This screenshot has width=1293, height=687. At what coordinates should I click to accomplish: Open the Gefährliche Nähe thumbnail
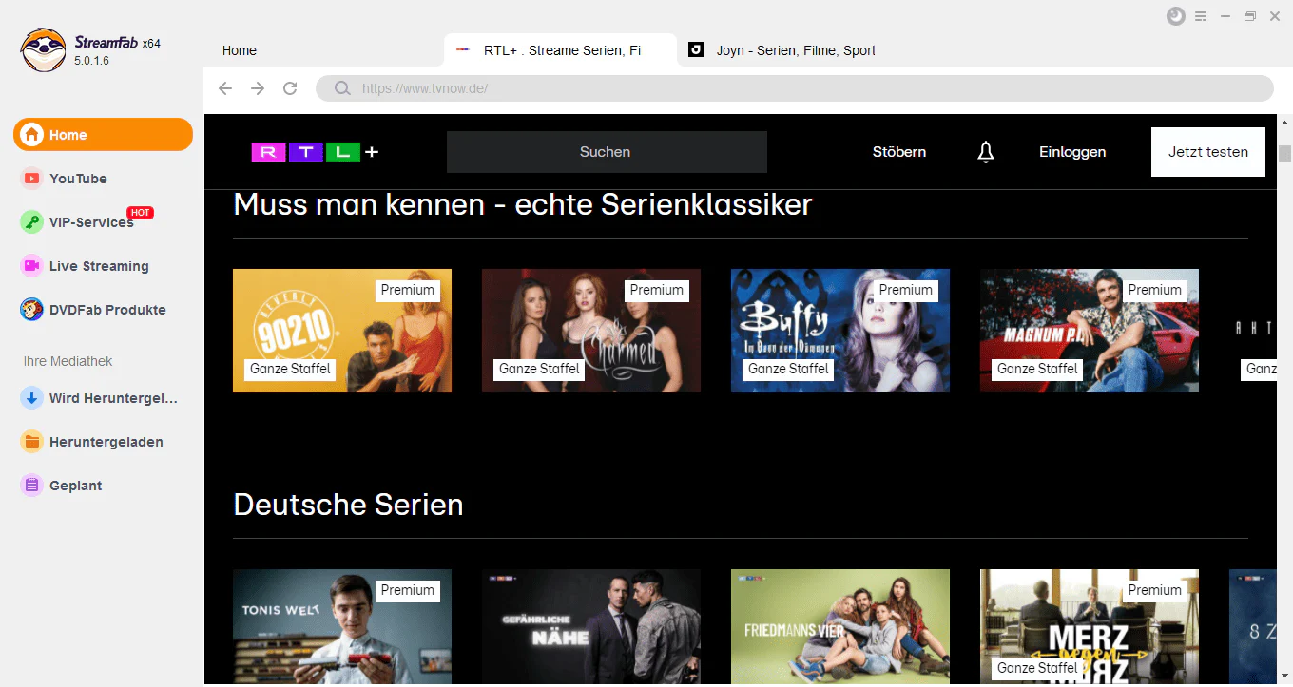click(591, 627)
